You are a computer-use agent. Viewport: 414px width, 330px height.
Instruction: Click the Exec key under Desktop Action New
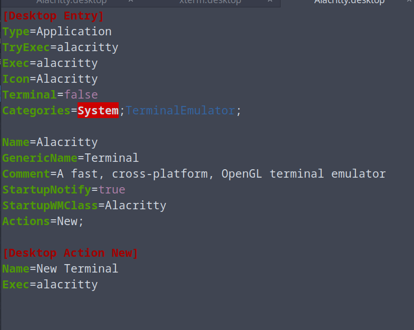(x=16, y=285)
